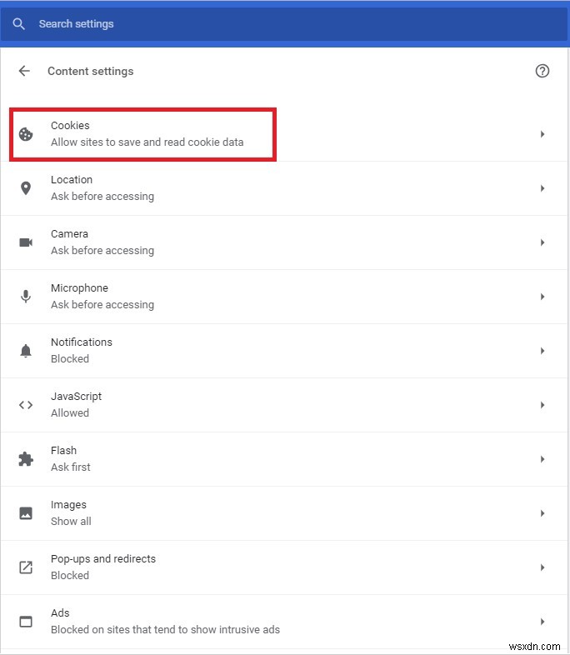This screenshot has width=570, height=655.
Task: Click 'Show all' under Images
Action: (x=71, y=522)
